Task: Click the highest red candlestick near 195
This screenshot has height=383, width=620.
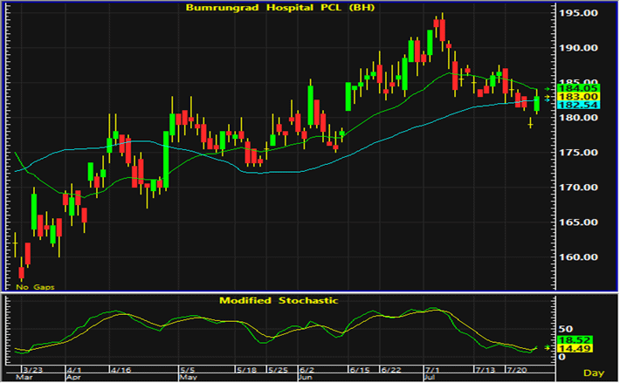Action: click(442, 30)
